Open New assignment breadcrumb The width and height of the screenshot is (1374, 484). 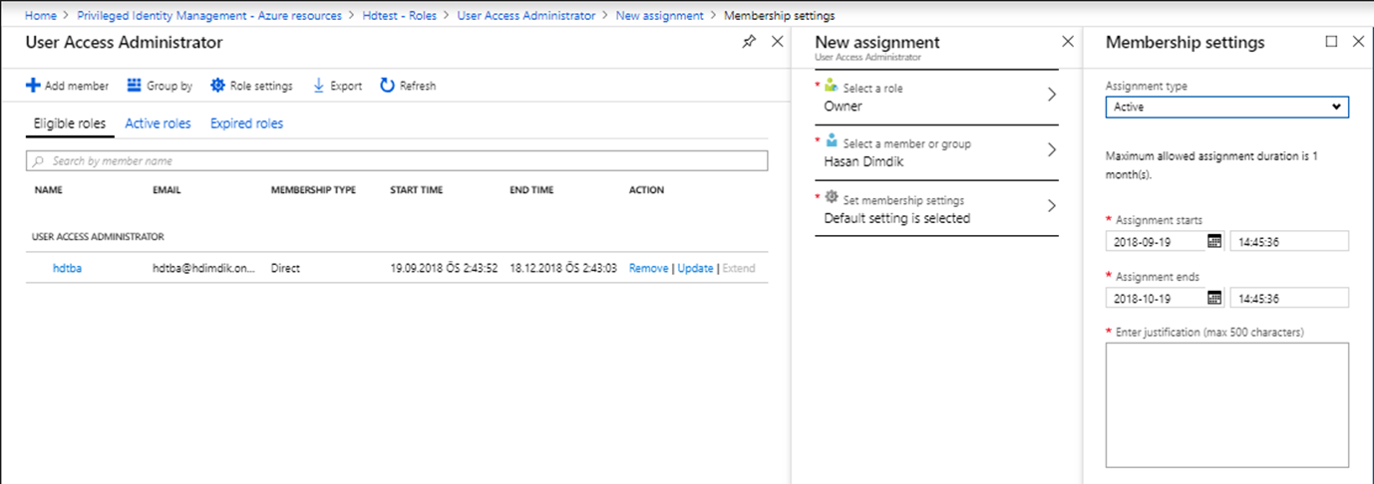click(x=659, y=16)
